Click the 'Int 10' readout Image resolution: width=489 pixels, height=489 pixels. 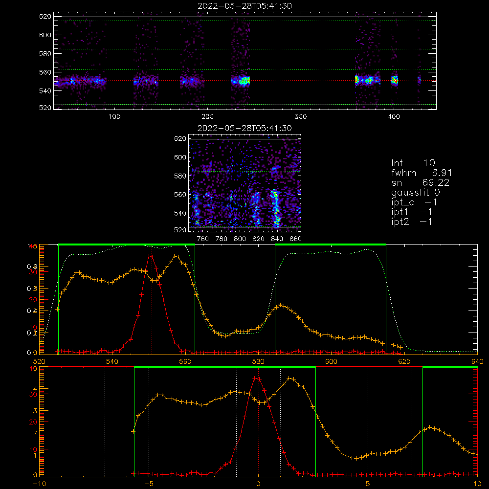click(x=413, y=163)
